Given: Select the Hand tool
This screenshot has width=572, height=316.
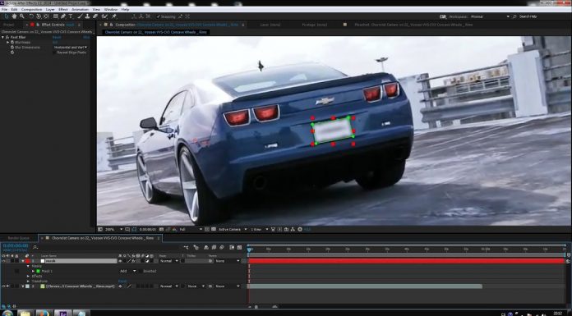Looking at the screenshot, I should [x=14, y=16].
